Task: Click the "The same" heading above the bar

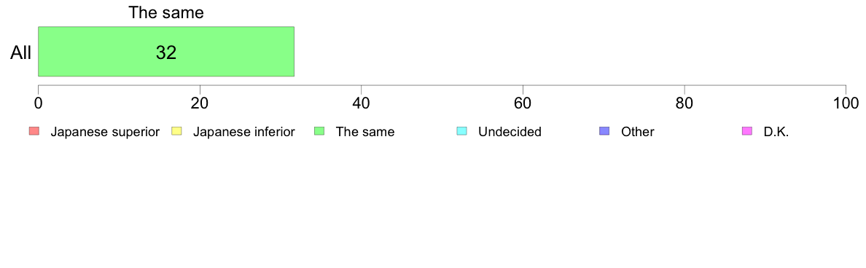Action: 166,12
